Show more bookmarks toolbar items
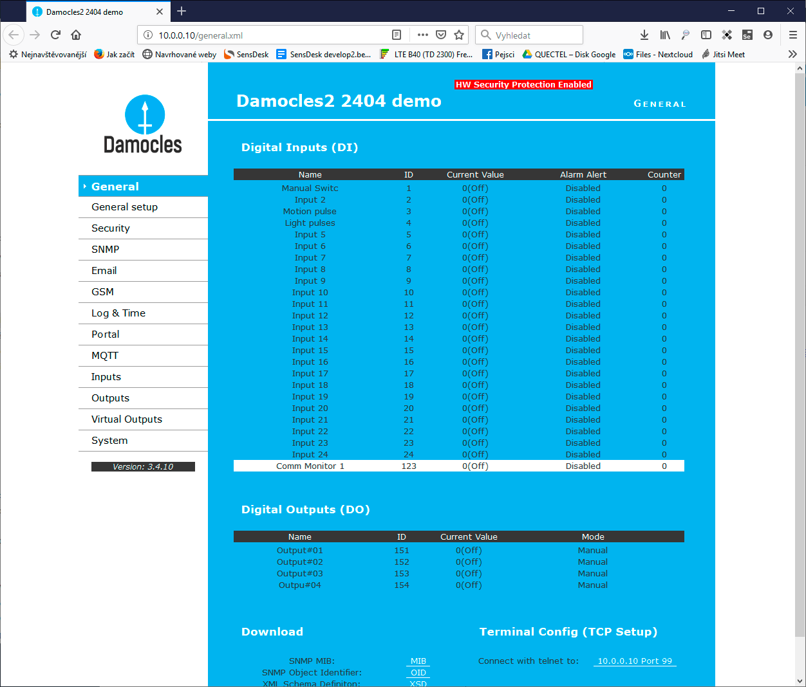806x687 pixels. click(792, 54)
